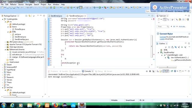Viewport: 192px width, 108px height.
Task: Click Package Explorer horizontal scrollbar
Action: pos(17,97)
